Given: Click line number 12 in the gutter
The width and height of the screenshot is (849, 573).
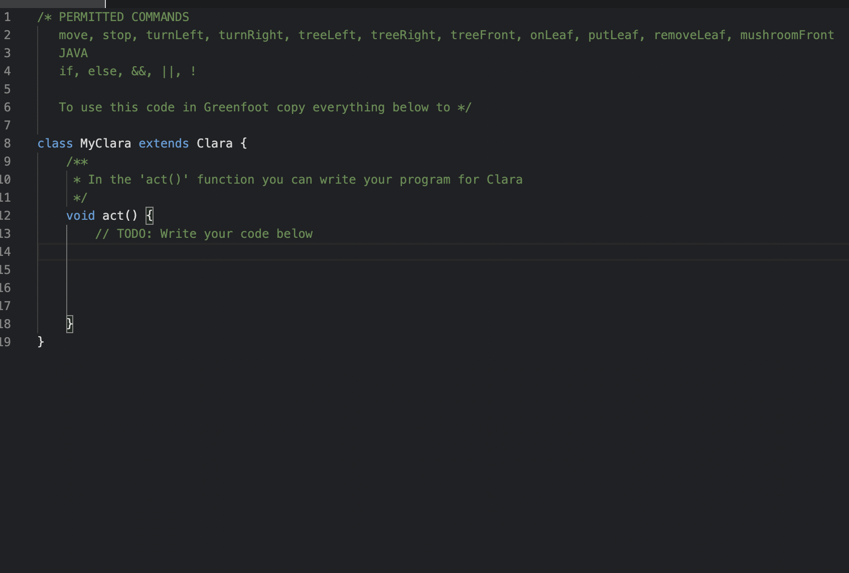Looking at the screenshot, I should click(x=6, y=216).
